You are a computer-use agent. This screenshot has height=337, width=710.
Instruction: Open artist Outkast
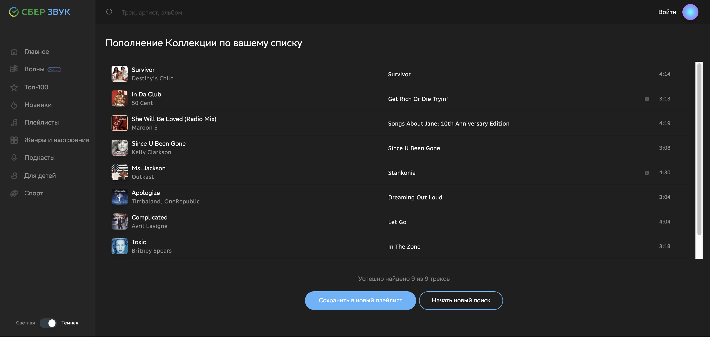pyautogui.click(x=143, y=177)
